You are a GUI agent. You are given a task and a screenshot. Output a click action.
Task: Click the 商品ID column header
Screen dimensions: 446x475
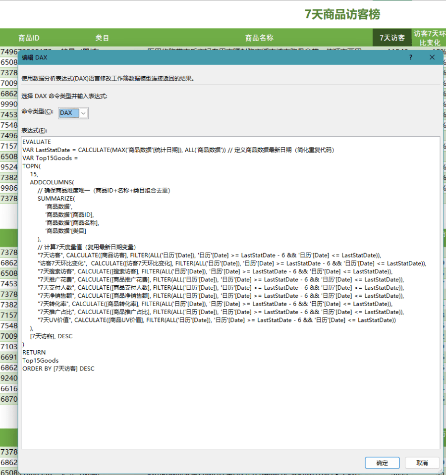[x=29, y=38]
